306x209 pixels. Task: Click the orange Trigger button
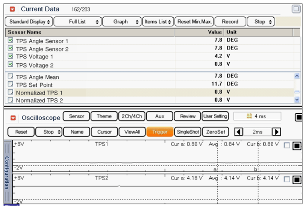click(160, 132)
